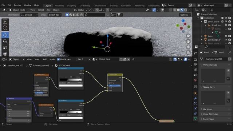Hide Landscape.0 via eye icon
This screenshot has height=131, width=233.
click(x=226, y=40)
